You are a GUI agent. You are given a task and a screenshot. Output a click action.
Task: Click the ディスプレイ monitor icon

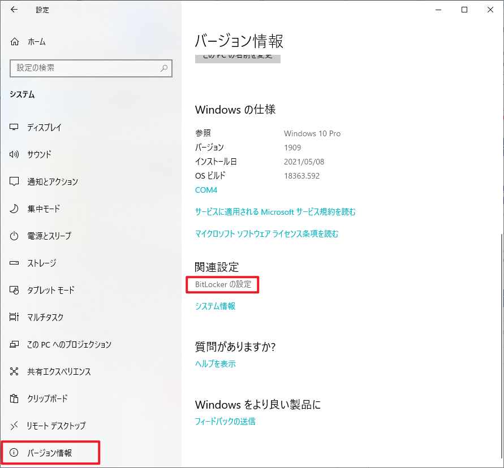[14, 127]
